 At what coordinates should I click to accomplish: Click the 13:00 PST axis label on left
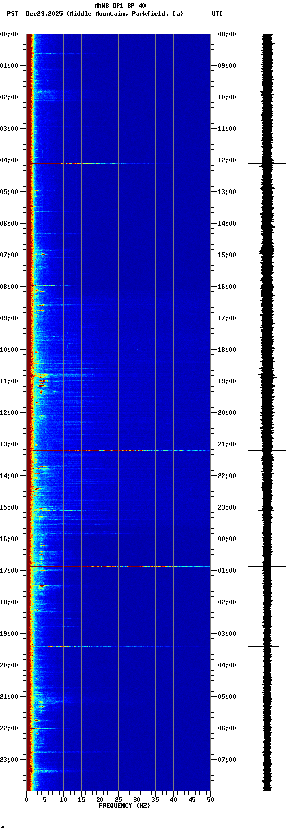tap(9, 444)
